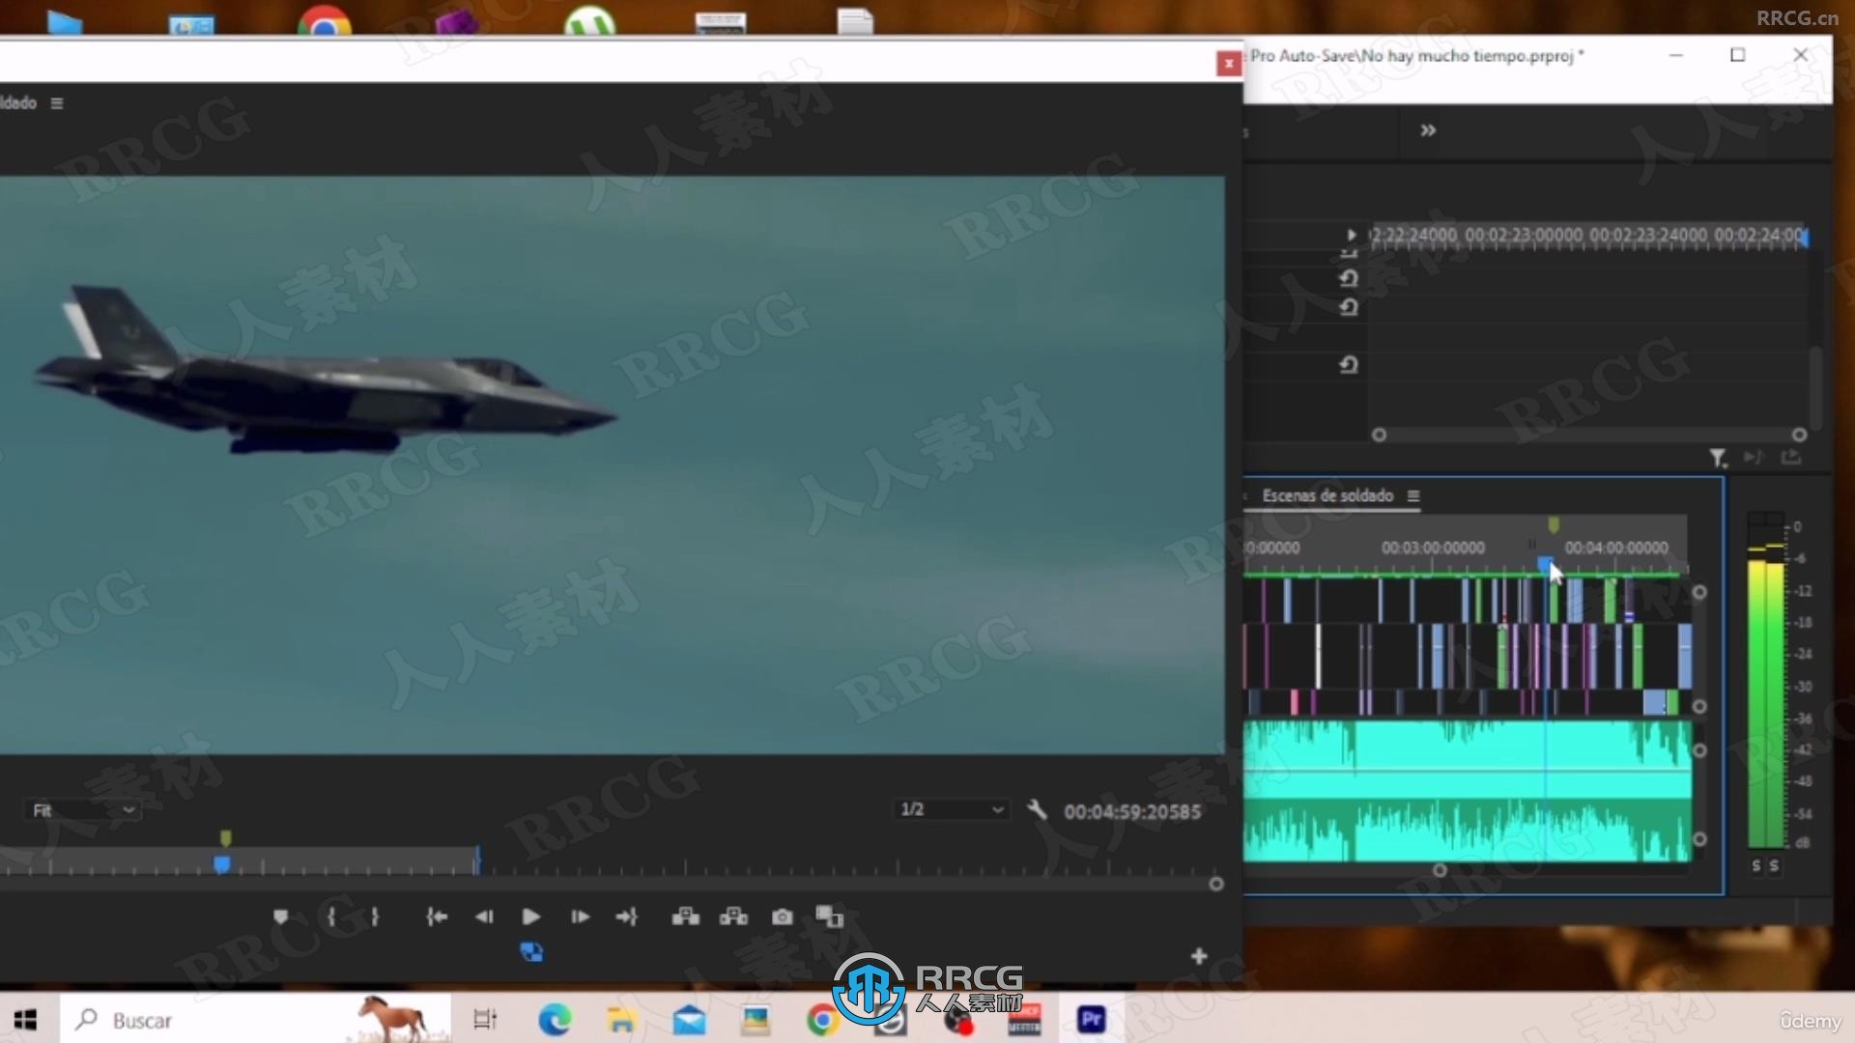Open the Mail app from the taskbar
This screenshot has height=1043, width=1855.
click(x=689, y=1019)
